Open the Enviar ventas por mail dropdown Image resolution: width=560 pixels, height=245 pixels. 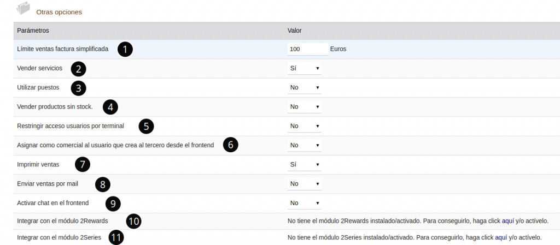pyautogui.click(x=305, y=184)
